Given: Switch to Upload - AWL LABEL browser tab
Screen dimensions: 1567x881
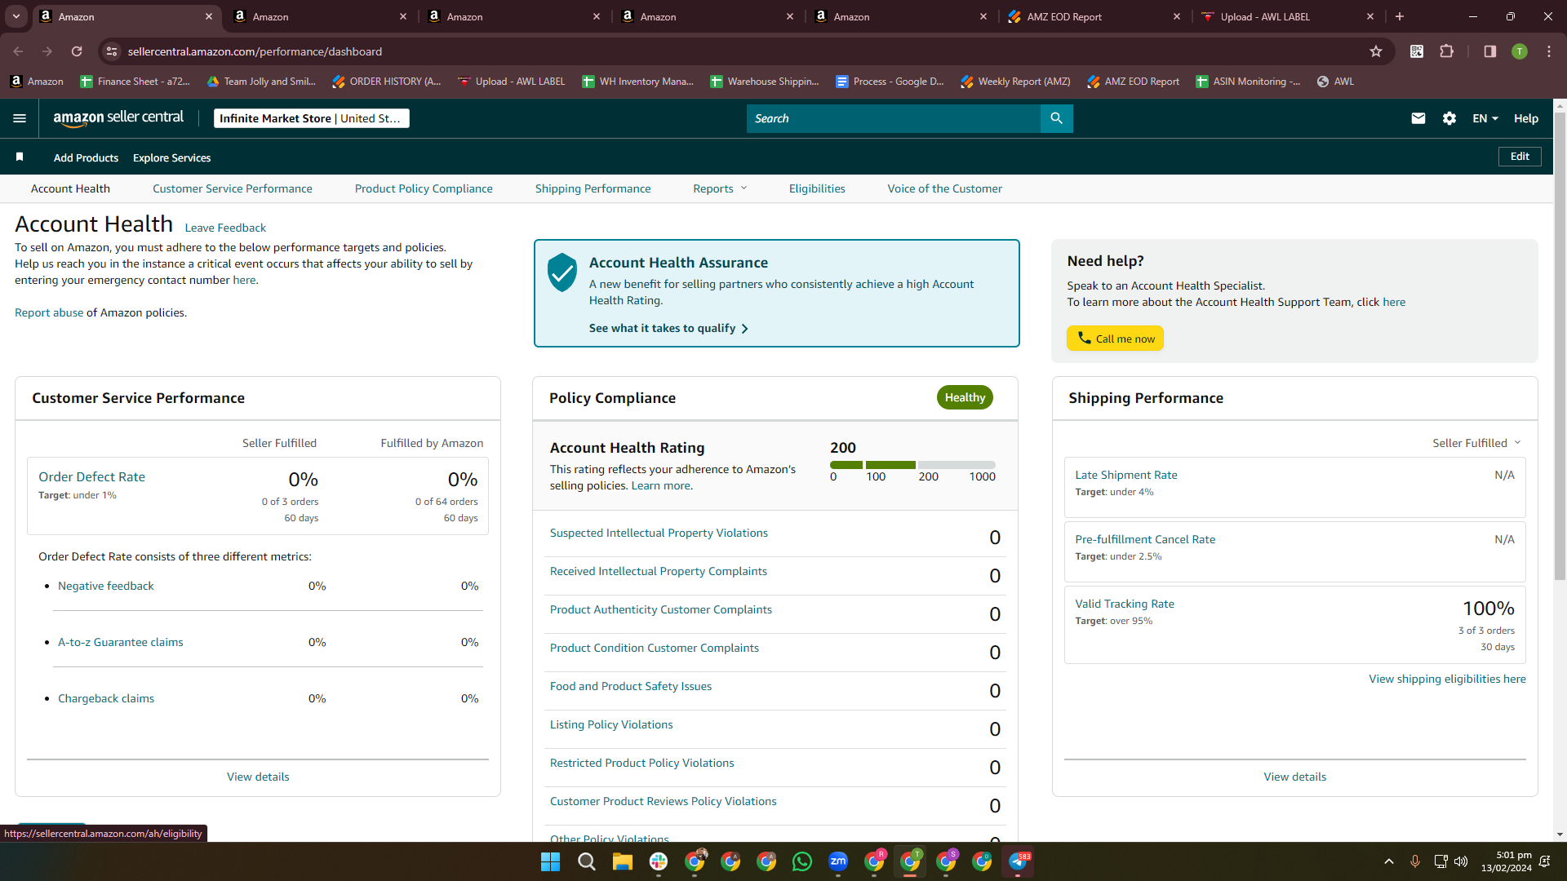Looking at the screenshot, I should (1287, 16).
